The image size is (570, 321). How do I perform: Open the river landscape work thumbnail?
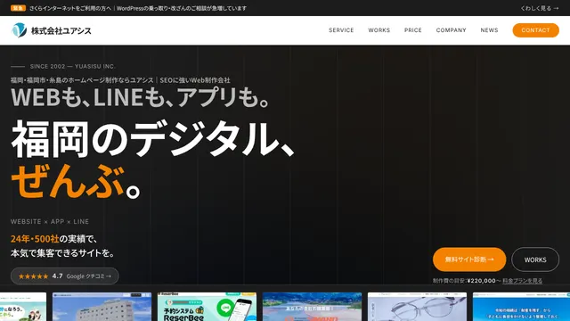tap(312, 307)
